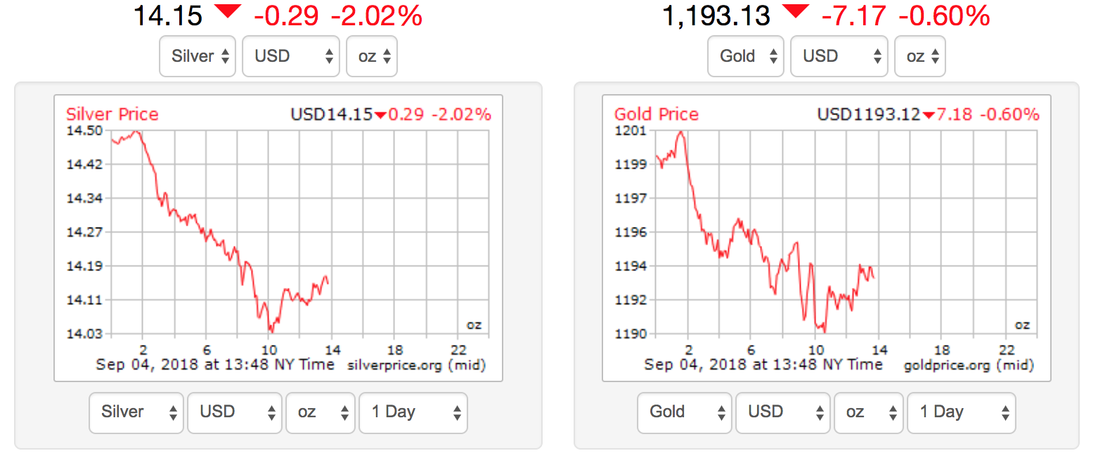Expand the Gold selector below the gold chart
The image size is (1098, 458).
click(685, 412)
